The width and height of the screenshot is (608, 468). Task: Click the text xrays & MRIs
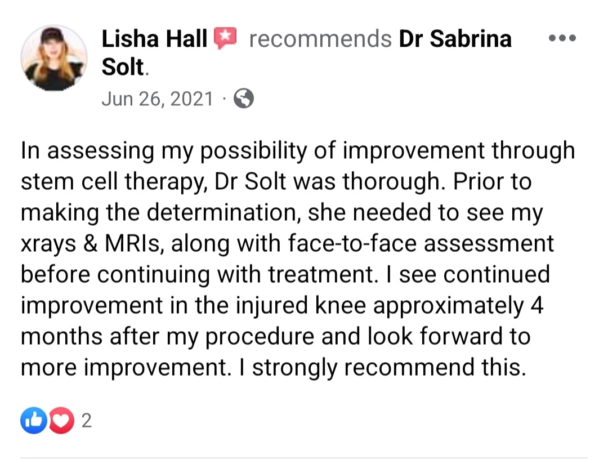coord(91,244)
